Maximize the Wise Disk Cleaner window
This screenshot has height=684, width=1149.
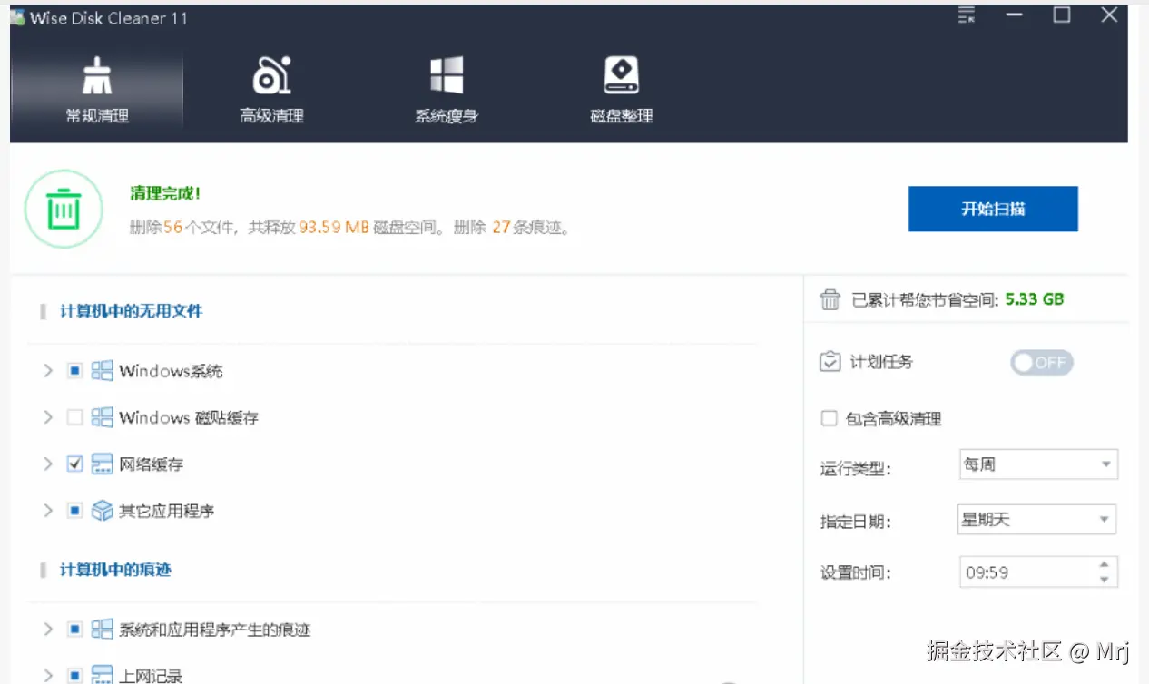(1062, 15)
